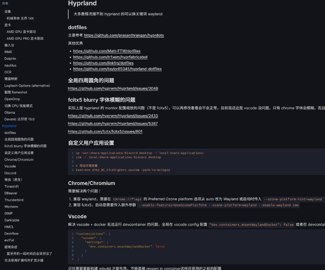Viewport: 325px width, 270px height.
Task: Click the main Hyprland page heading
Action: 82,3
